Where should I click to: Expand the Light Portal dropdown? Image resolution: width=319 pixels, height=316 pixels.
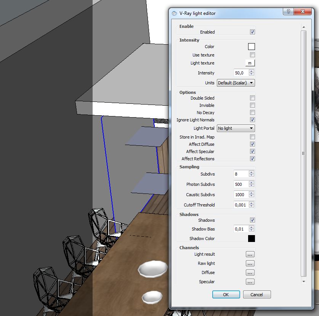coord(236,128)
